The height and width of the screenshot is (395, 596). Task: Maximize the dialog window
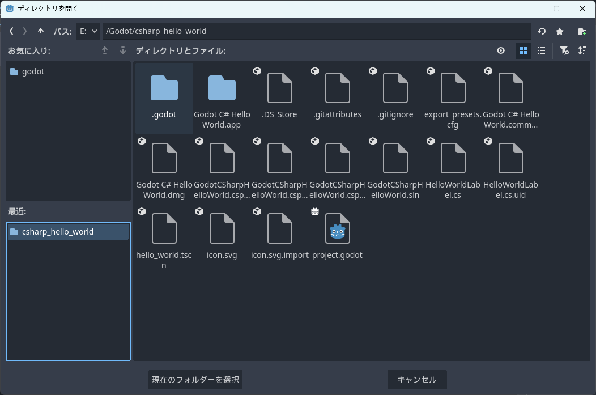[x=556, y=9]
